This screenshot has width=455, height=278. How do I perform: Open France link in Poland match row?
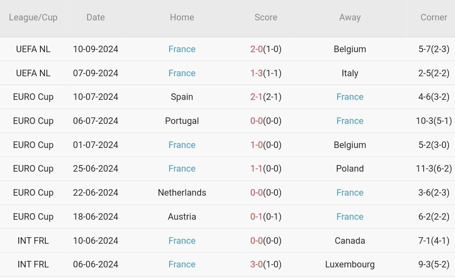point(182,169)
